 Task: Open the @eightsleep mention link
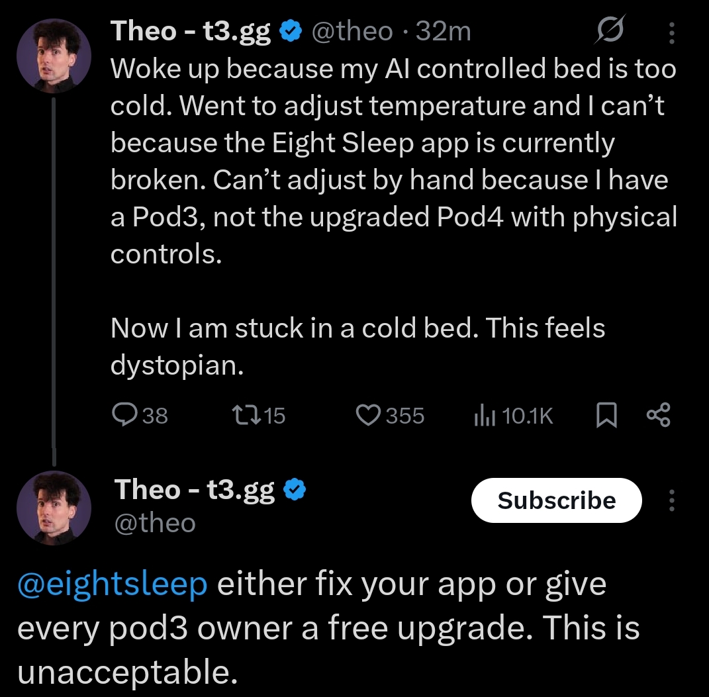pyautogui.click(x=111, y=585)
